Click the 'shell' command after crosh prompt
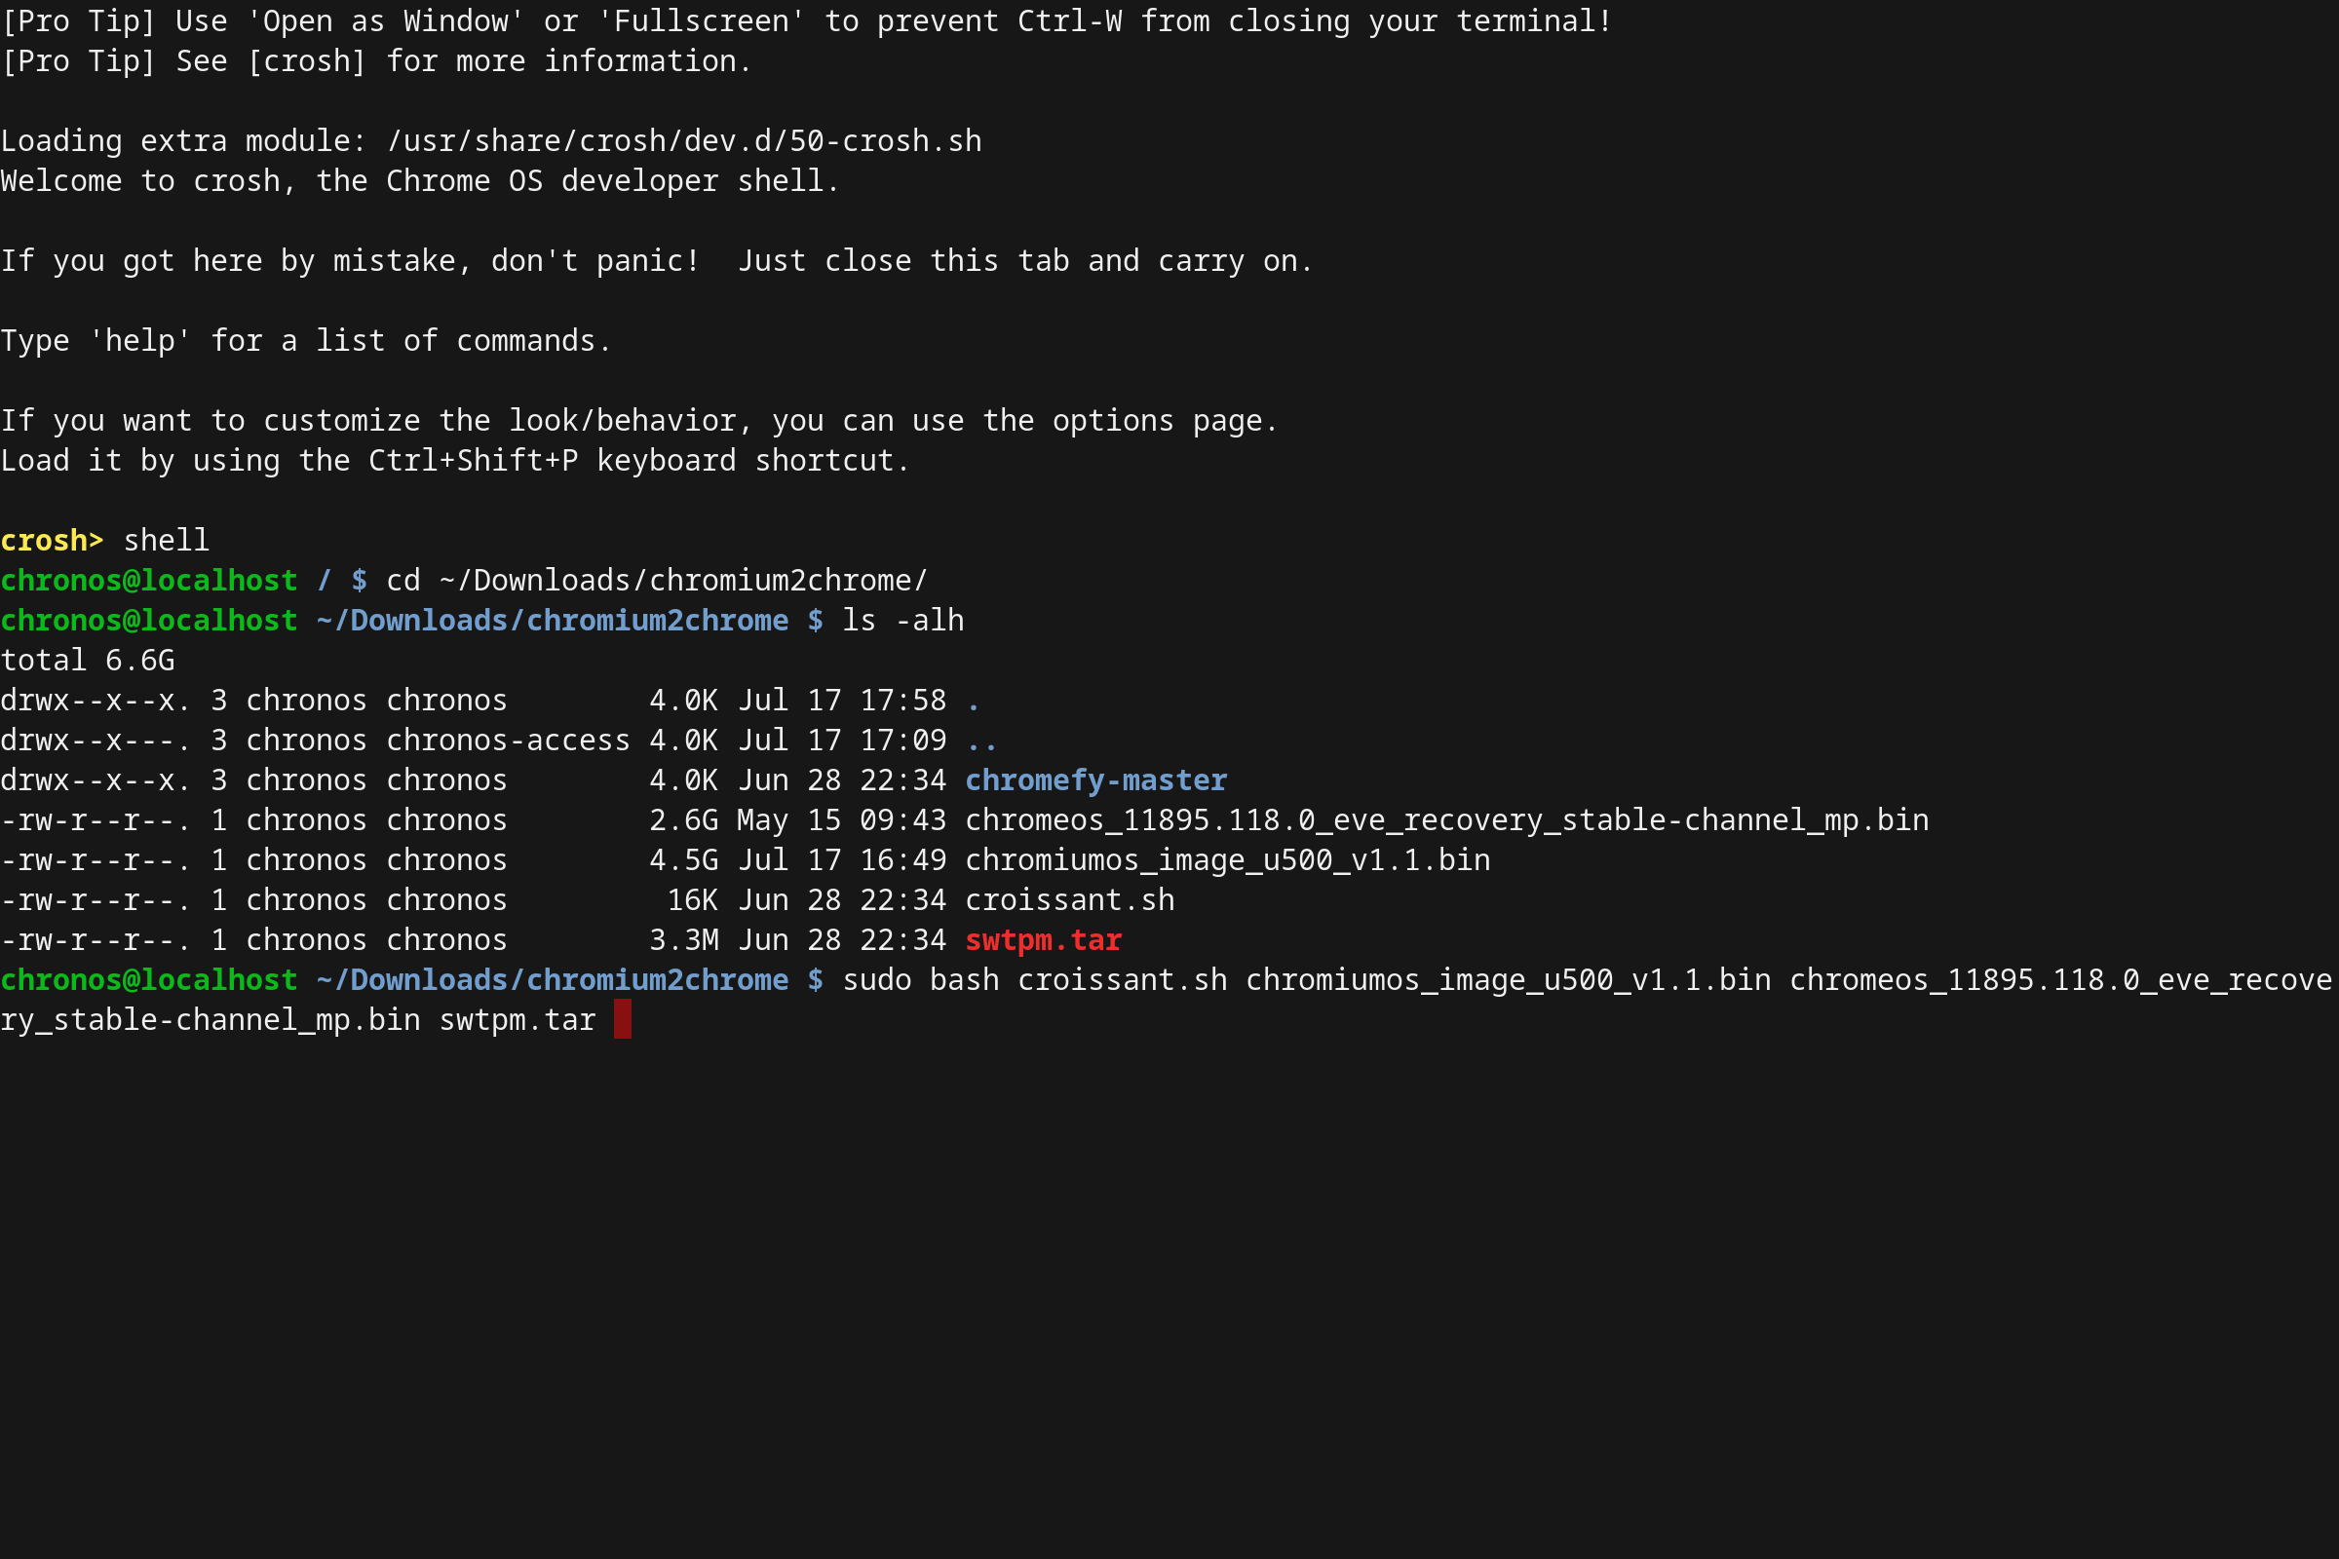Screen dimensions: 2339x1559 pyautogui.click(x=166, y=541)
